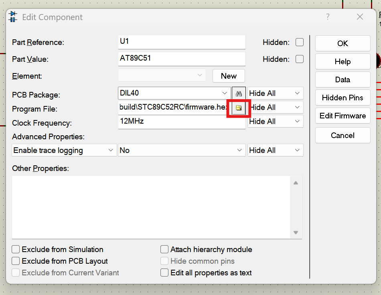The height and width of the screenshot is (295, 381).
Task: Click the New element button
Action: click(x=229, y=76)
